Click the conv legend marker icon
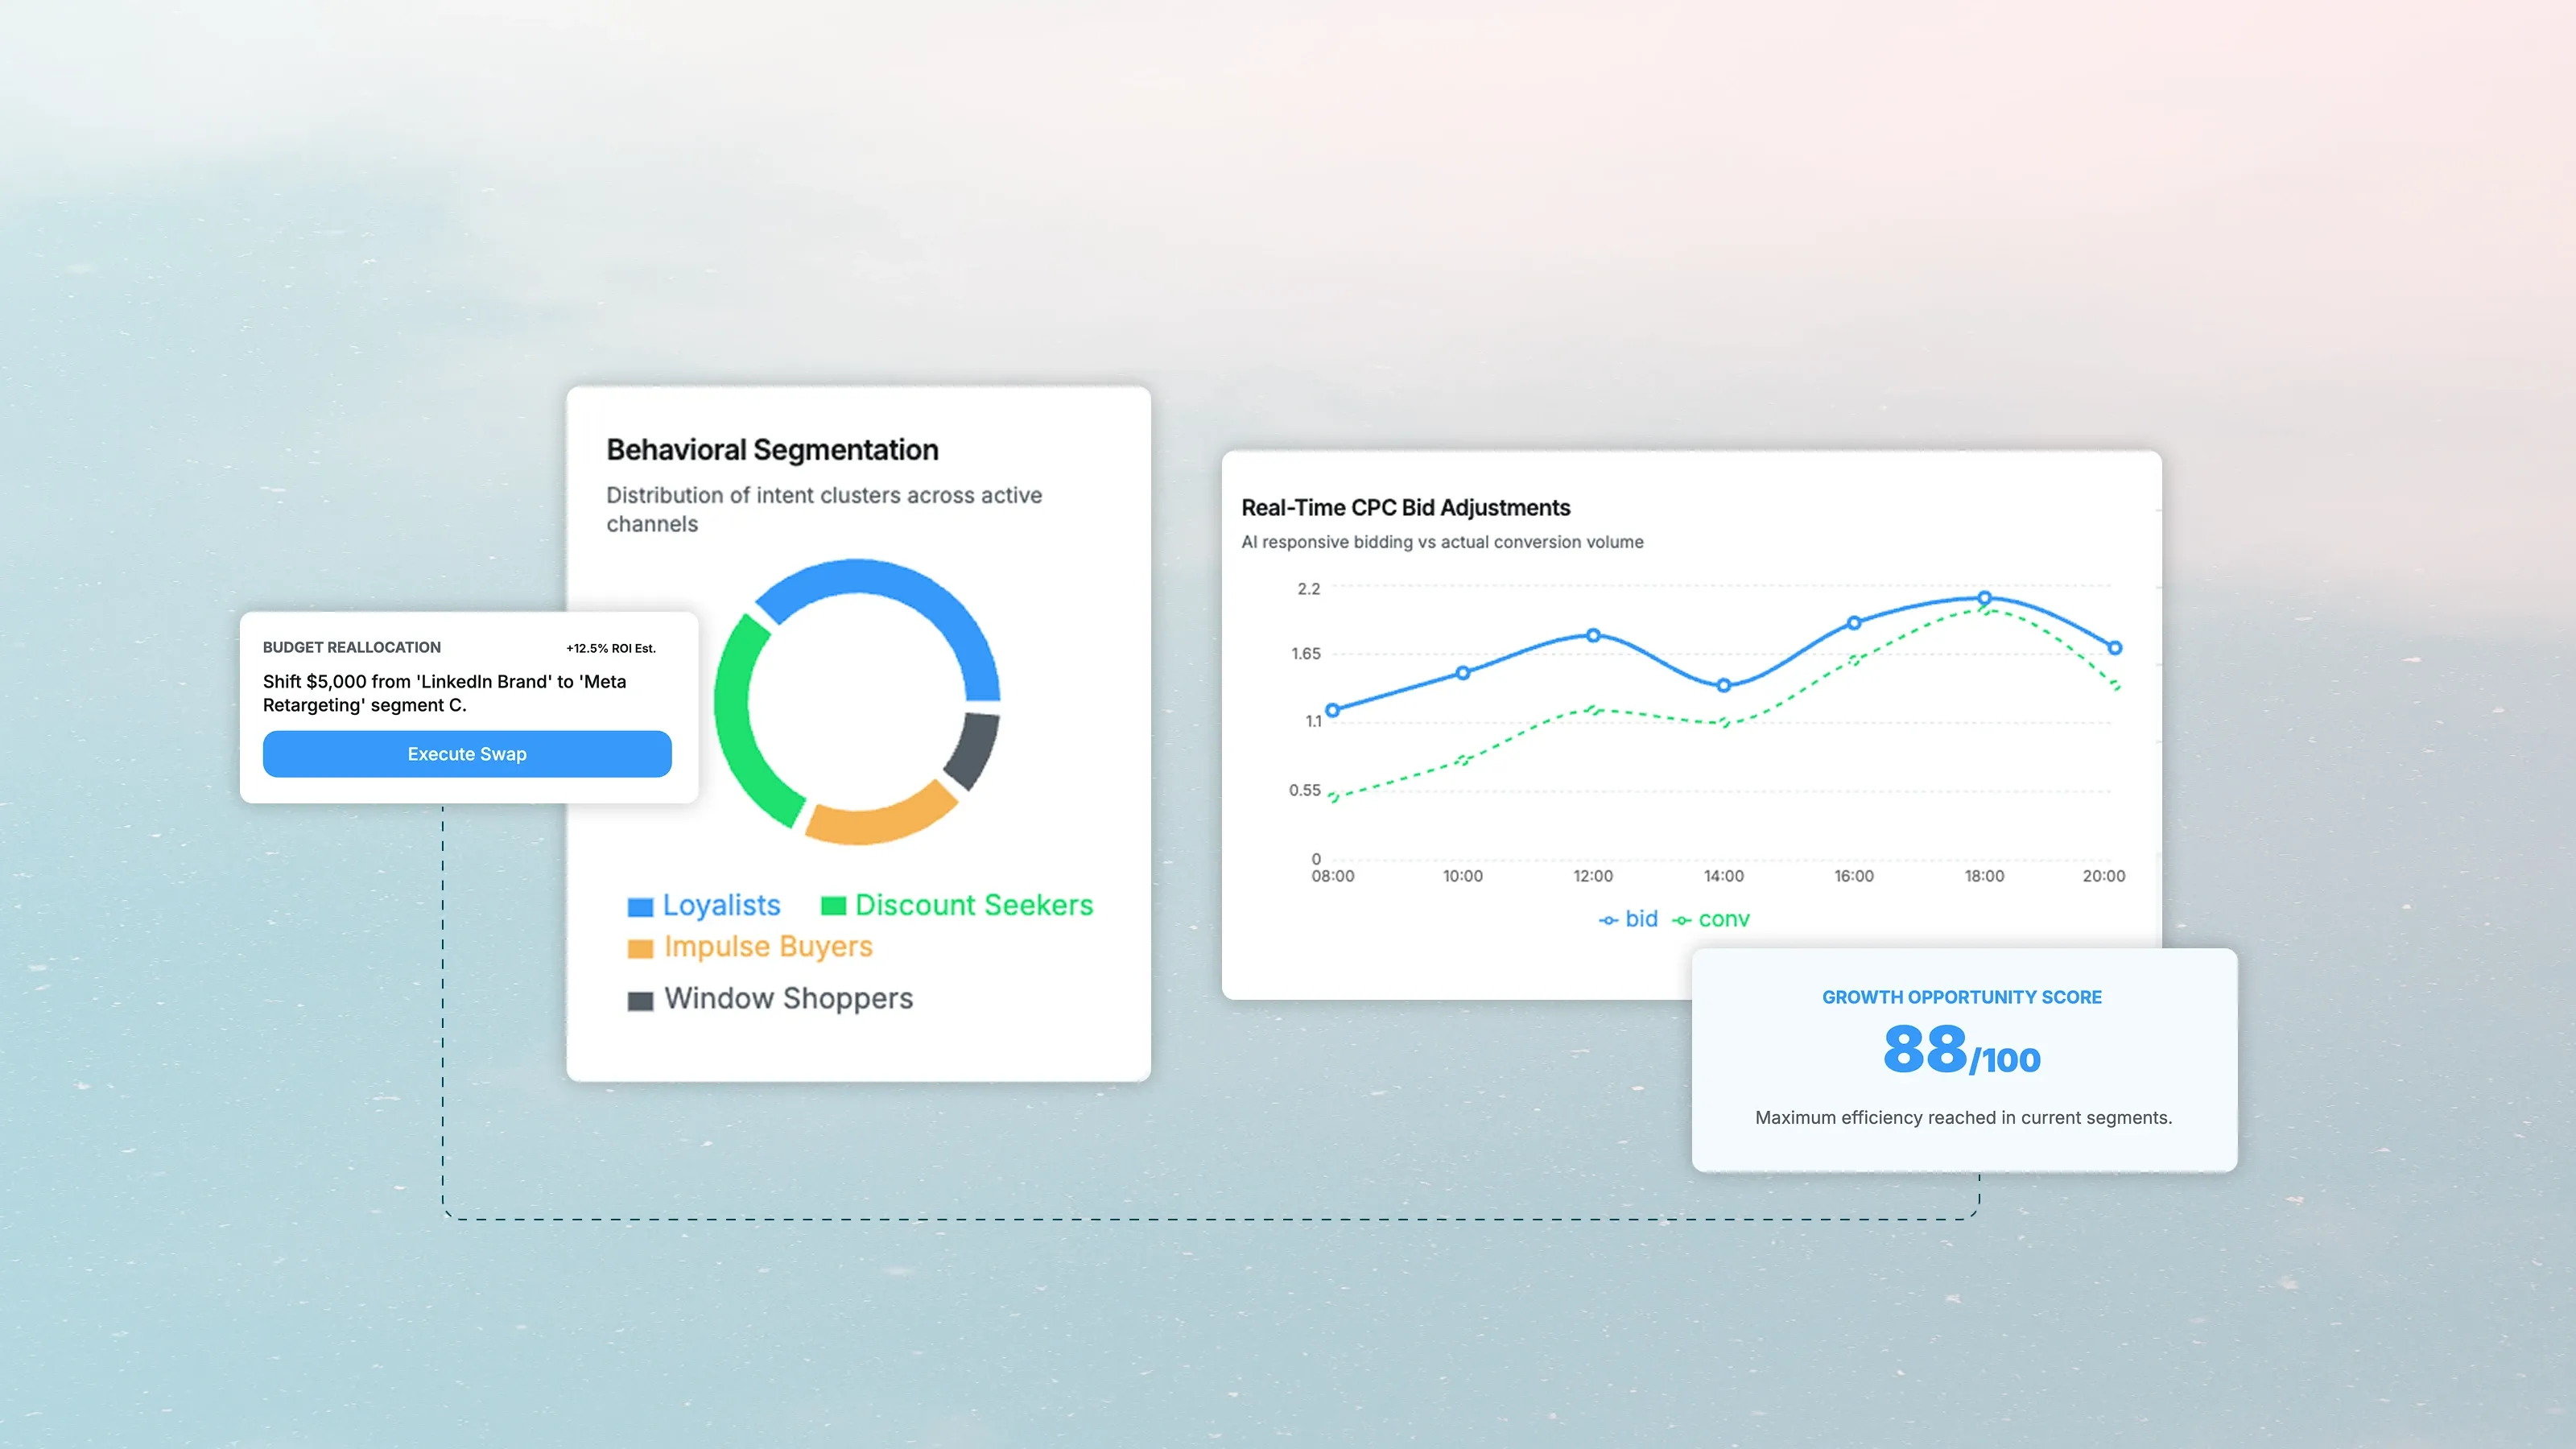This screenshot has width=2576, height=1449. (x=1682, y=920)
